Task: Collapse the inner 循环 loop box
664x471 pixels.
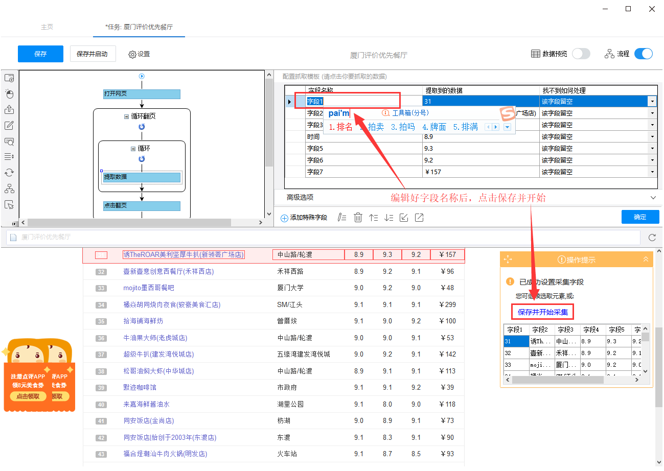Action: 133,148
